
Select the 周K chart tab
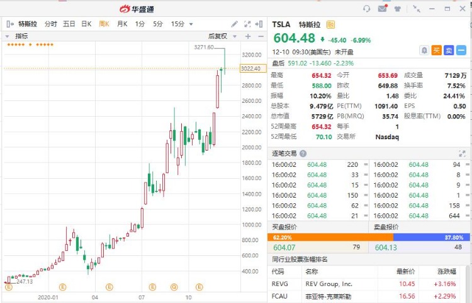click(x=104, y=24)
